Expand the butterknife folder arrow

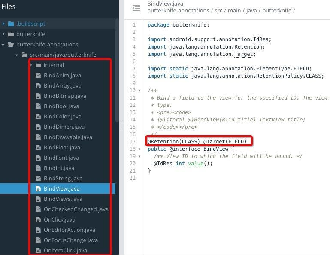[3, 34]
